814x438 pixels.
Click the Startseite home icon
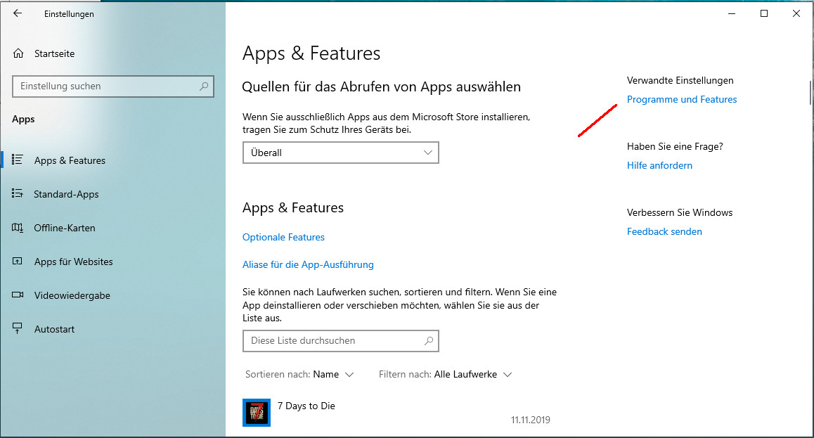(18, 53)
